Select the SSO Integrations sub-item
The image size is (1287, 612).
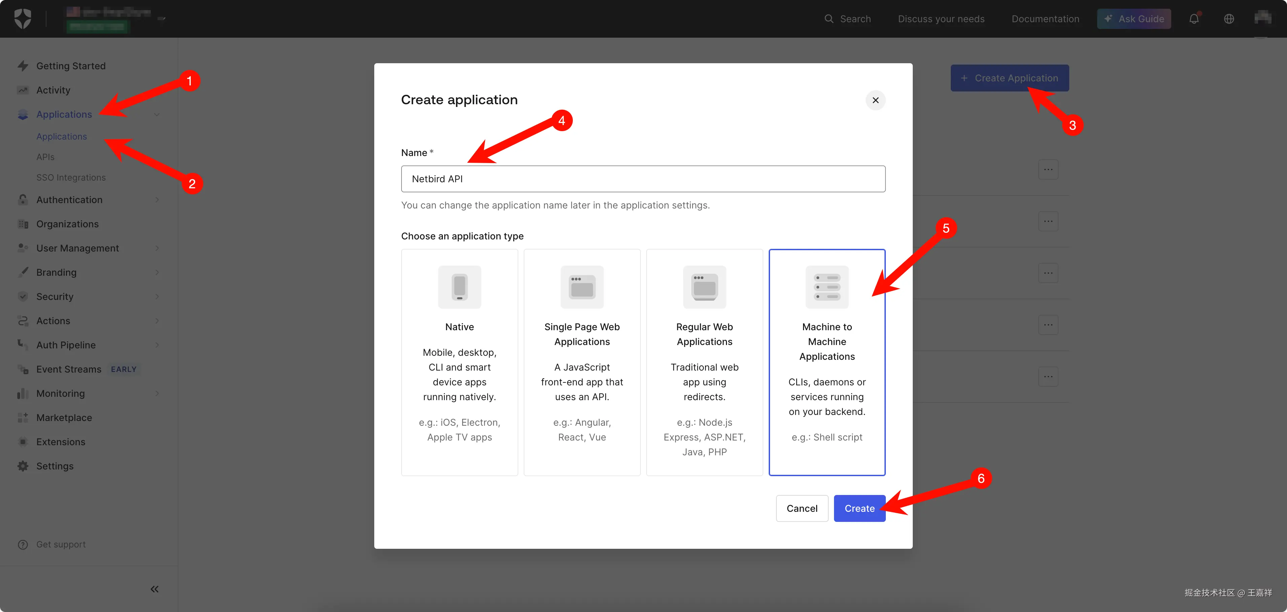pos(70,177)
